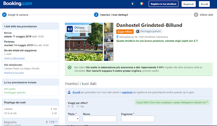This screenshot has width=217, height=126.
Task: Click the address Banegårdsvej 34 text
Action: pyautogui.click(x=143, y=37)
